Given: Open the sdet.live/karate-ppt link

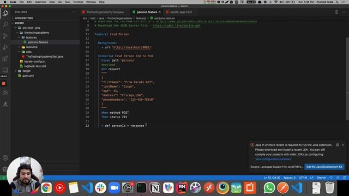Looking at the screenshot, I should pyautogui.click(x=176, y=26).
